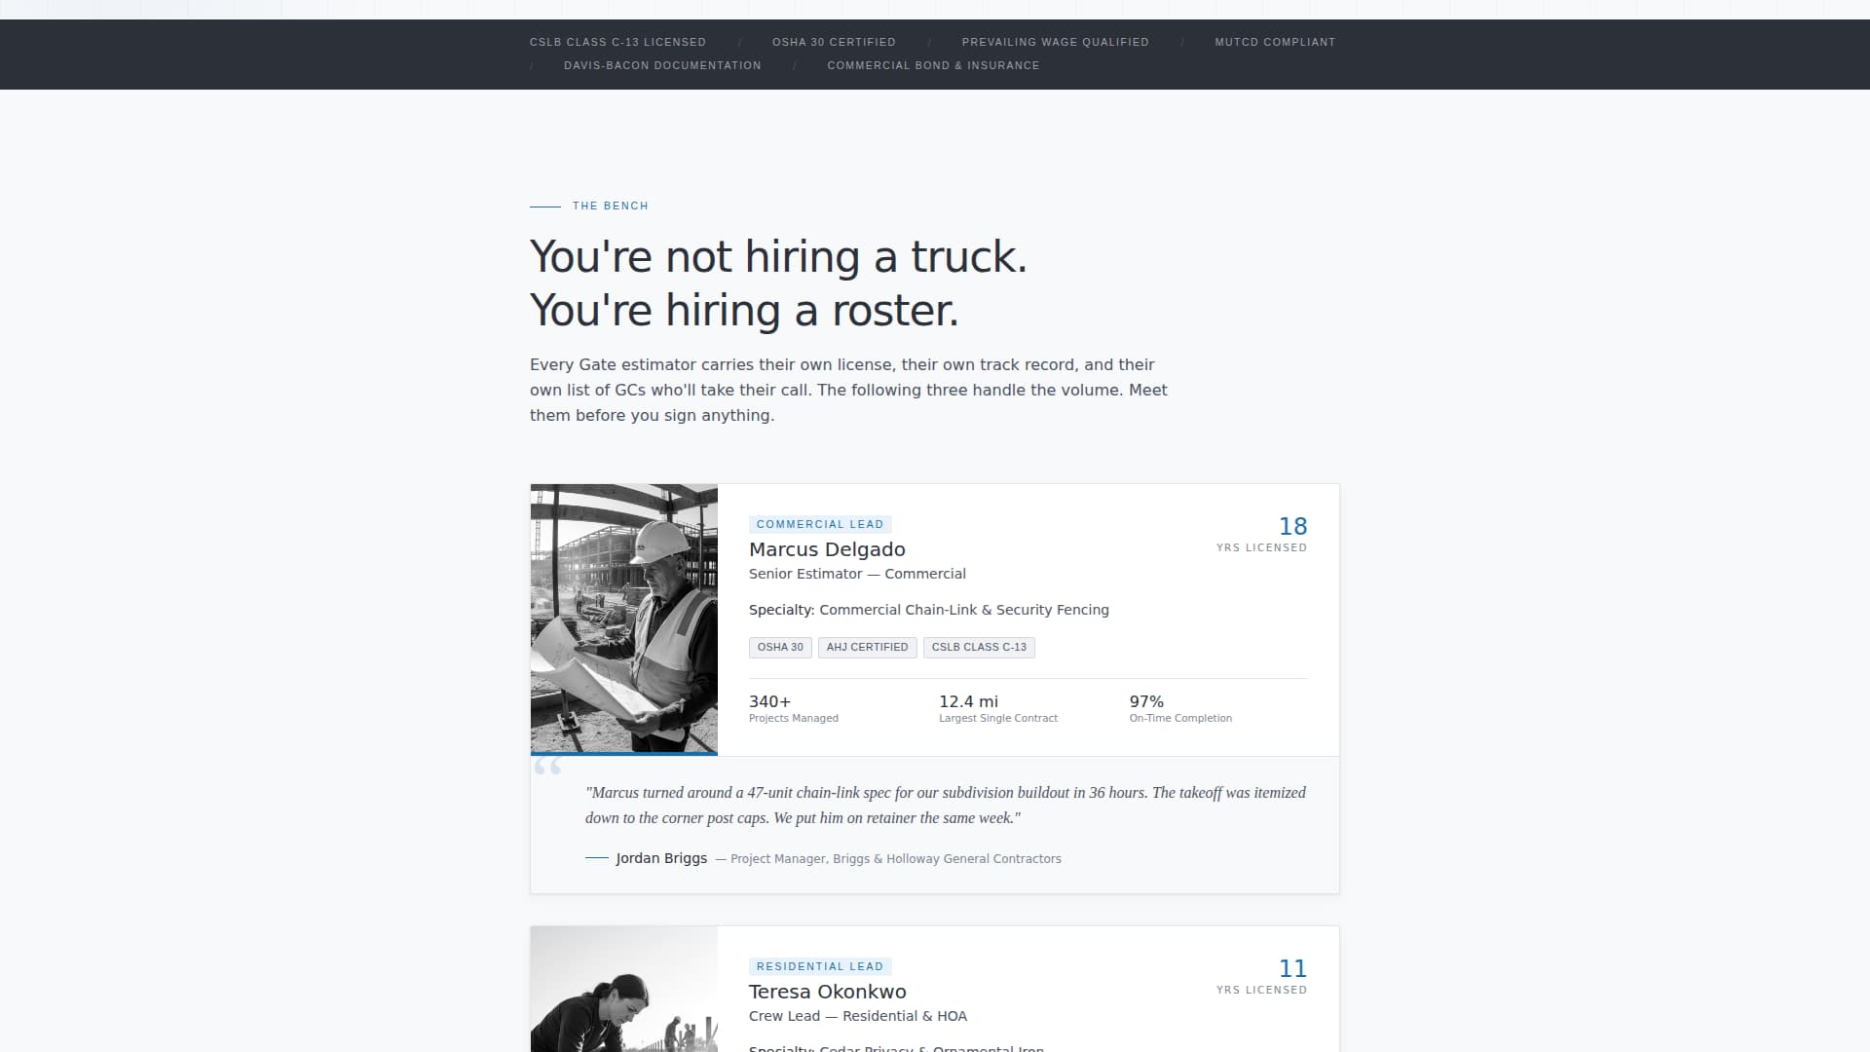Image resolution: width=1870 pixels, height=1052 pixels.
Task: Click the 'RESIDENTIAL LEAD' badge
Action: click(820, 966)
